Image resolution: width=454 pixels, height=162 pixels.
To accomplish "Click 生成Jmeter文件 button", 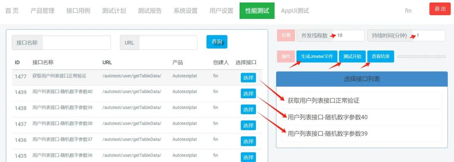I will (x=317, y=56).
